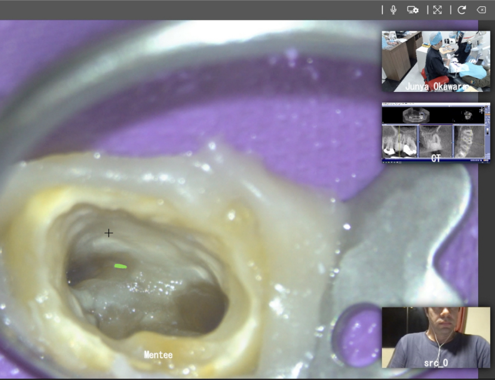Click the axial arch view atop CT thumbnail

[x=414, y=115]
